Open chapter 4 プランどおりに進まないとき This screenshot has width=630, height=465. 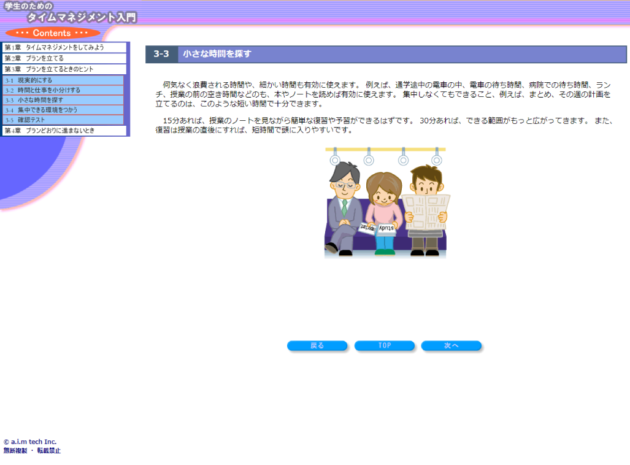coord(64,131)
